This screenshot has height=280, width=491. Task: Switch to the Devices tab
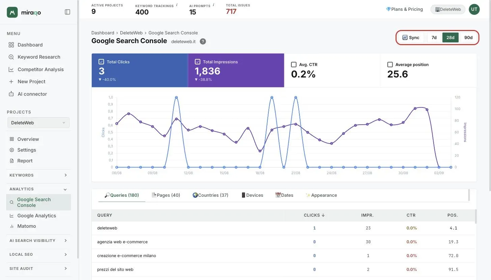pyautogui.click(x=252, y=195)
